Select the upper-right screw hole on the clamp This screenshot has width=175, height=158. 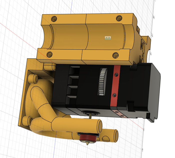click(x=119, y=18)
